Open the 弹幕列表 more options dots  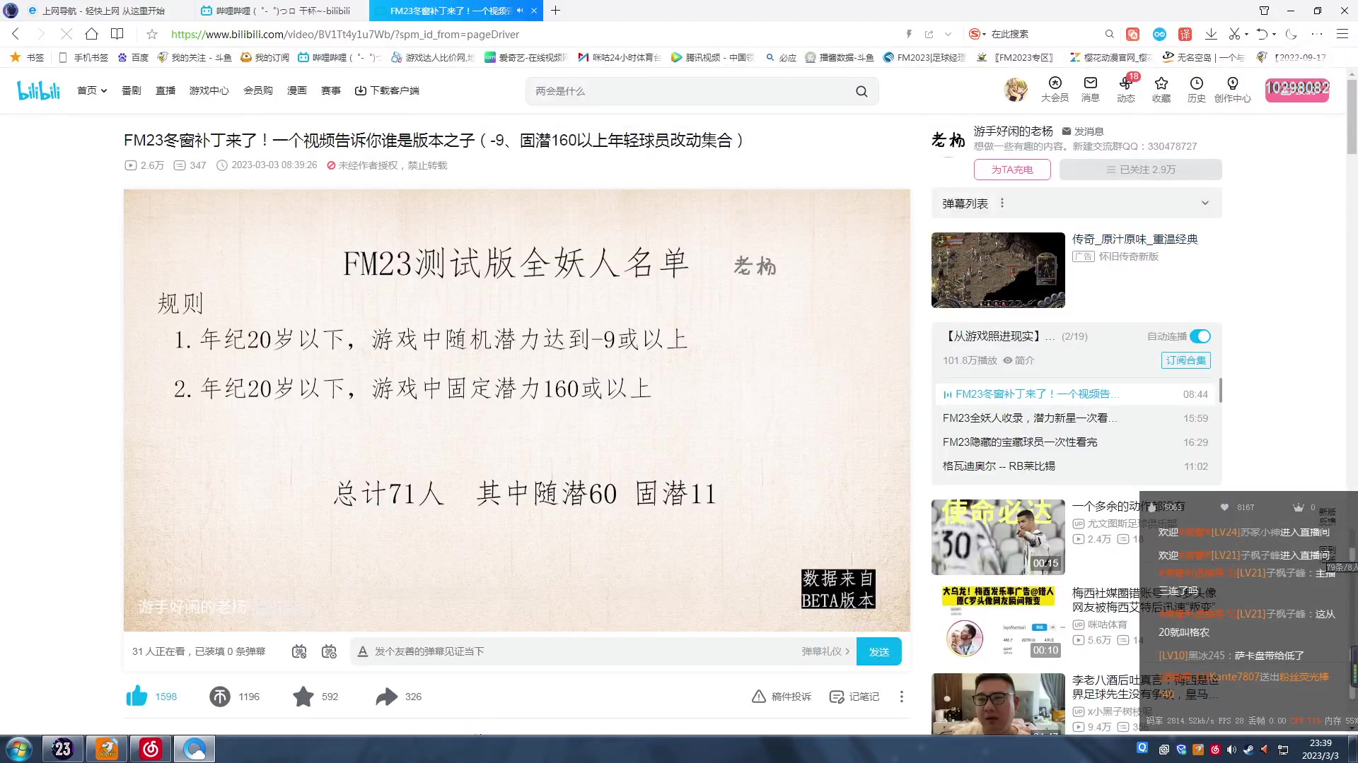point(1002,203)
